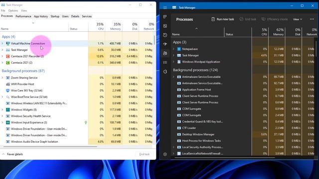Click Camtasia 2021 green app icon

(x=8, y=63)
